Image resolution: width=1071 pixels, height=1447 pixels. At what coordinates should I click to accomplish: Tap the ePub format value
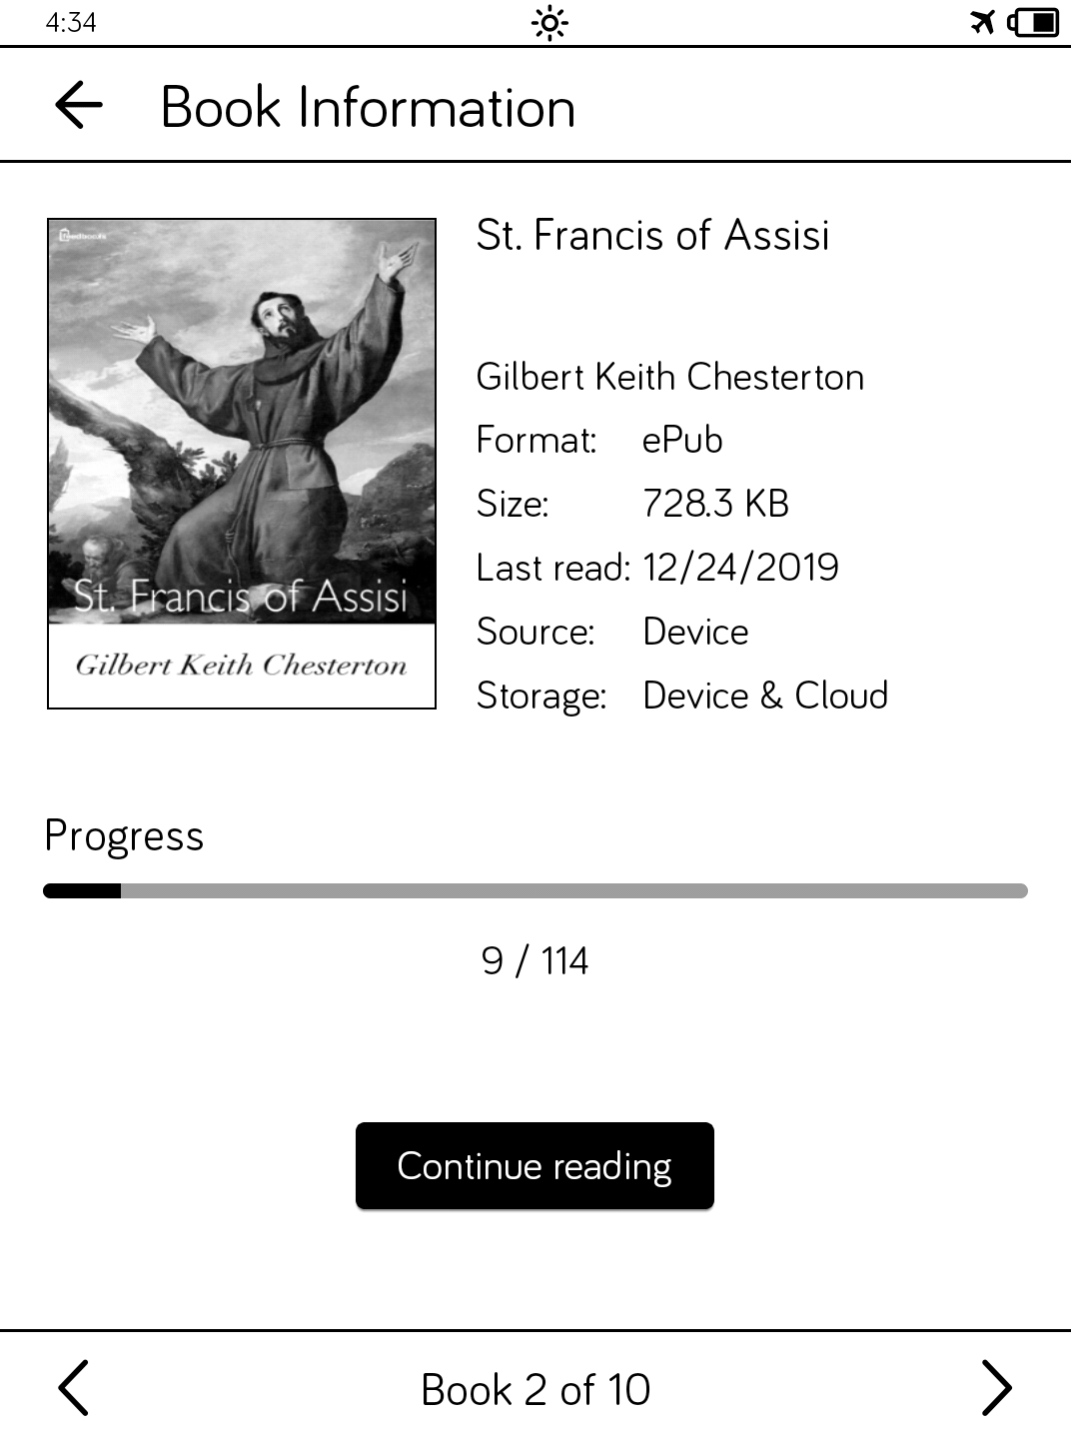pos(682,440)
